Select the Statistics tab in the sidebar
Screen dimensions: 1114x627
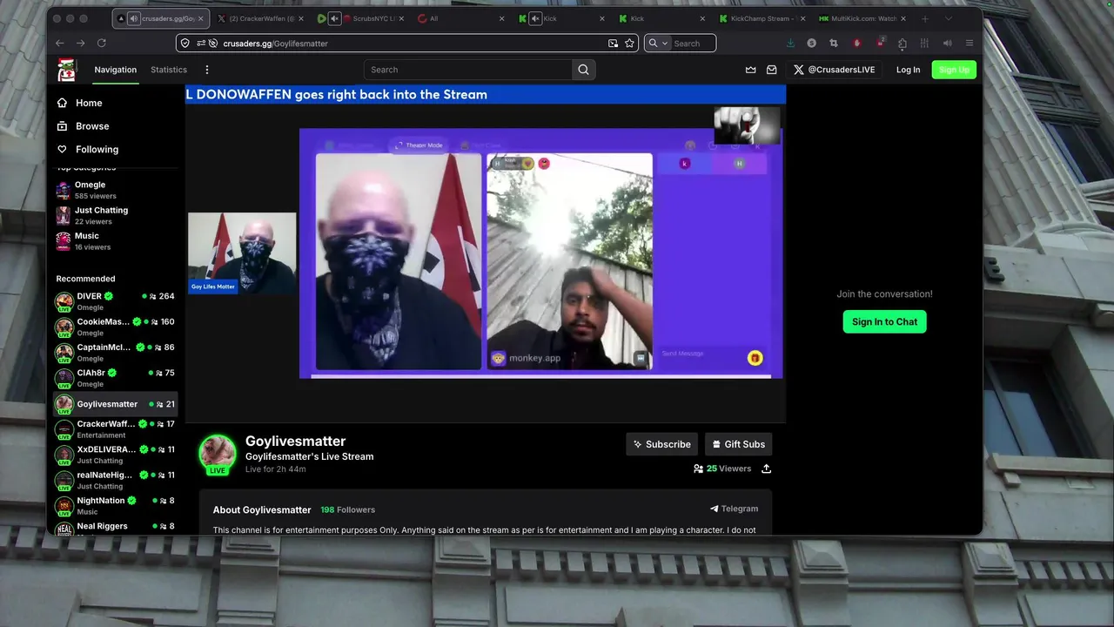point(169,70)
